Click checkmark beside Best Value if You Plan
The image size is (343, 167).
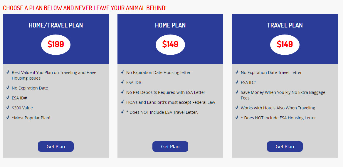[x=8, y=72]
